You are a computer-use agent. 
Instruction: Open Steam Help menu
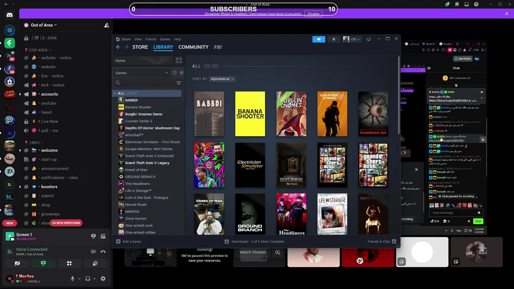177,39
